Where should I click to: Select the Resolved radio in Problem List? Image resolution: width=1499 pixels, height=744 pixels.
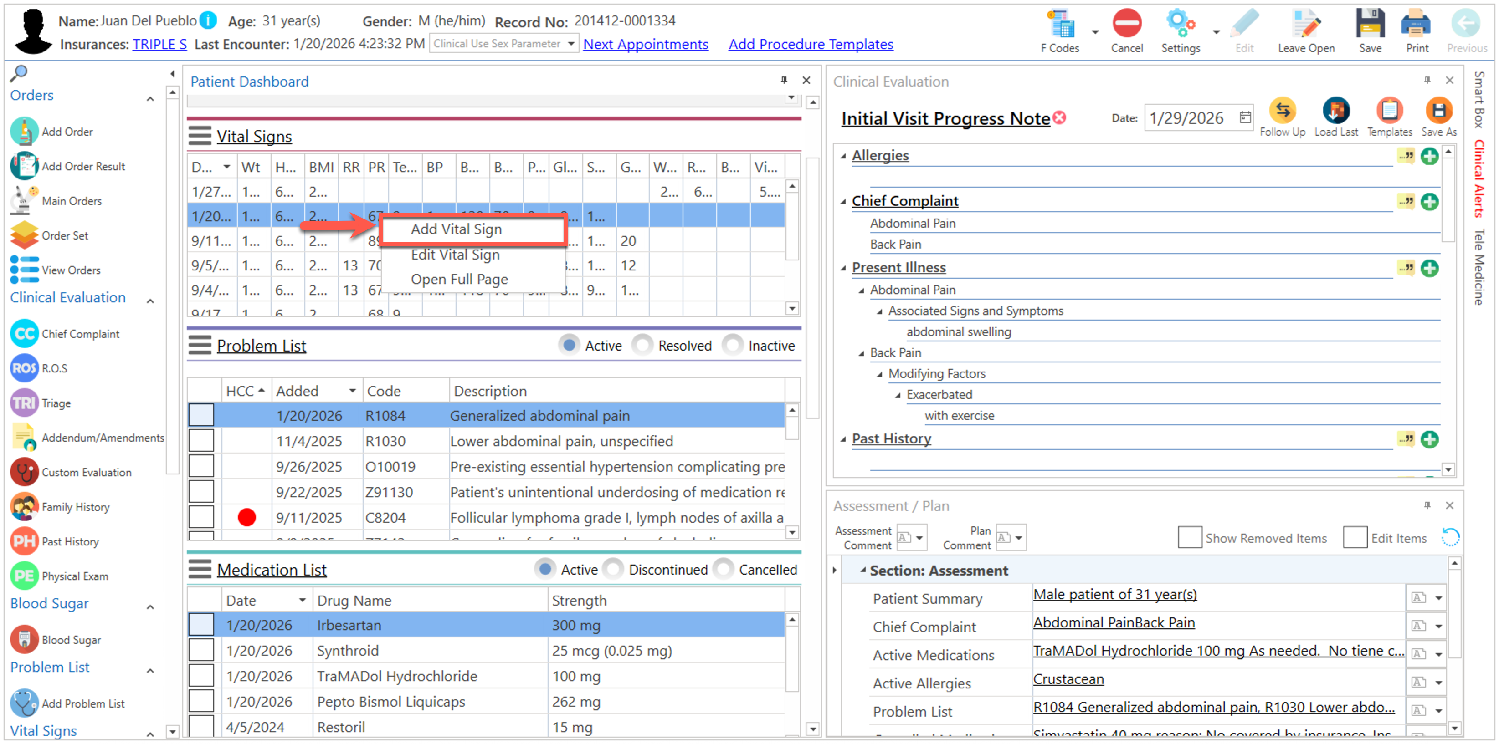click(x=642, y=346)
